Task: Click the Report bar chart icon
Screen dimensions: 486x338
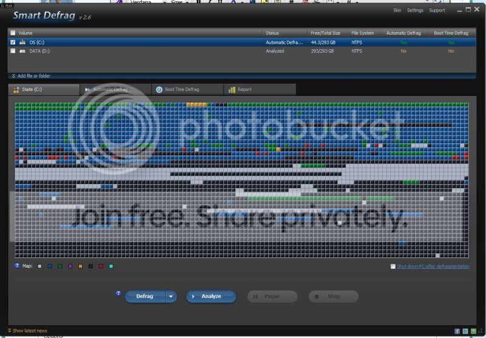Action: pyautogui.click(x=232, y=89)
